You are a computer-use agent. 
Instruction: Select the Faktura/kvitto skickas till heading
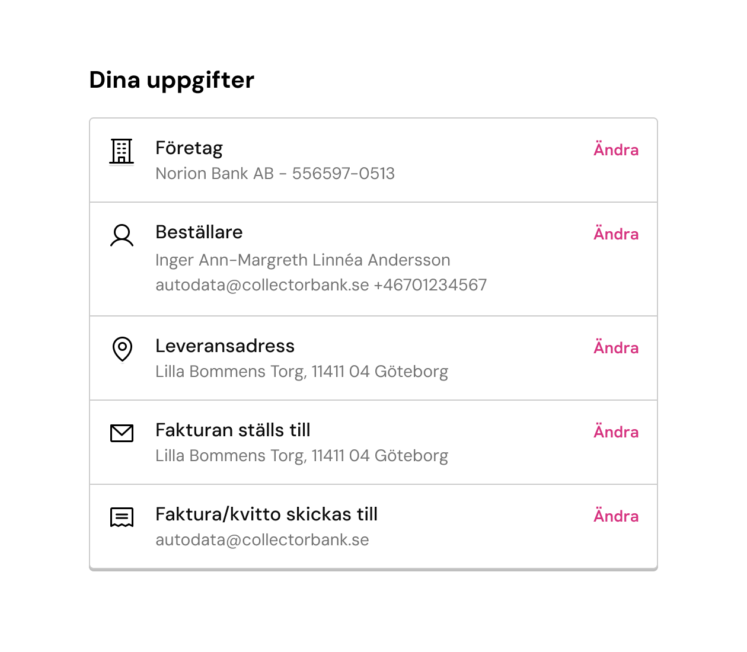[x=267, y=514]
